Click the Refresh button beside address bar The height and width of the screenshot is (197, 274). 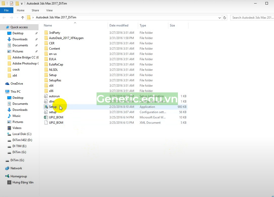click(225, 18)
